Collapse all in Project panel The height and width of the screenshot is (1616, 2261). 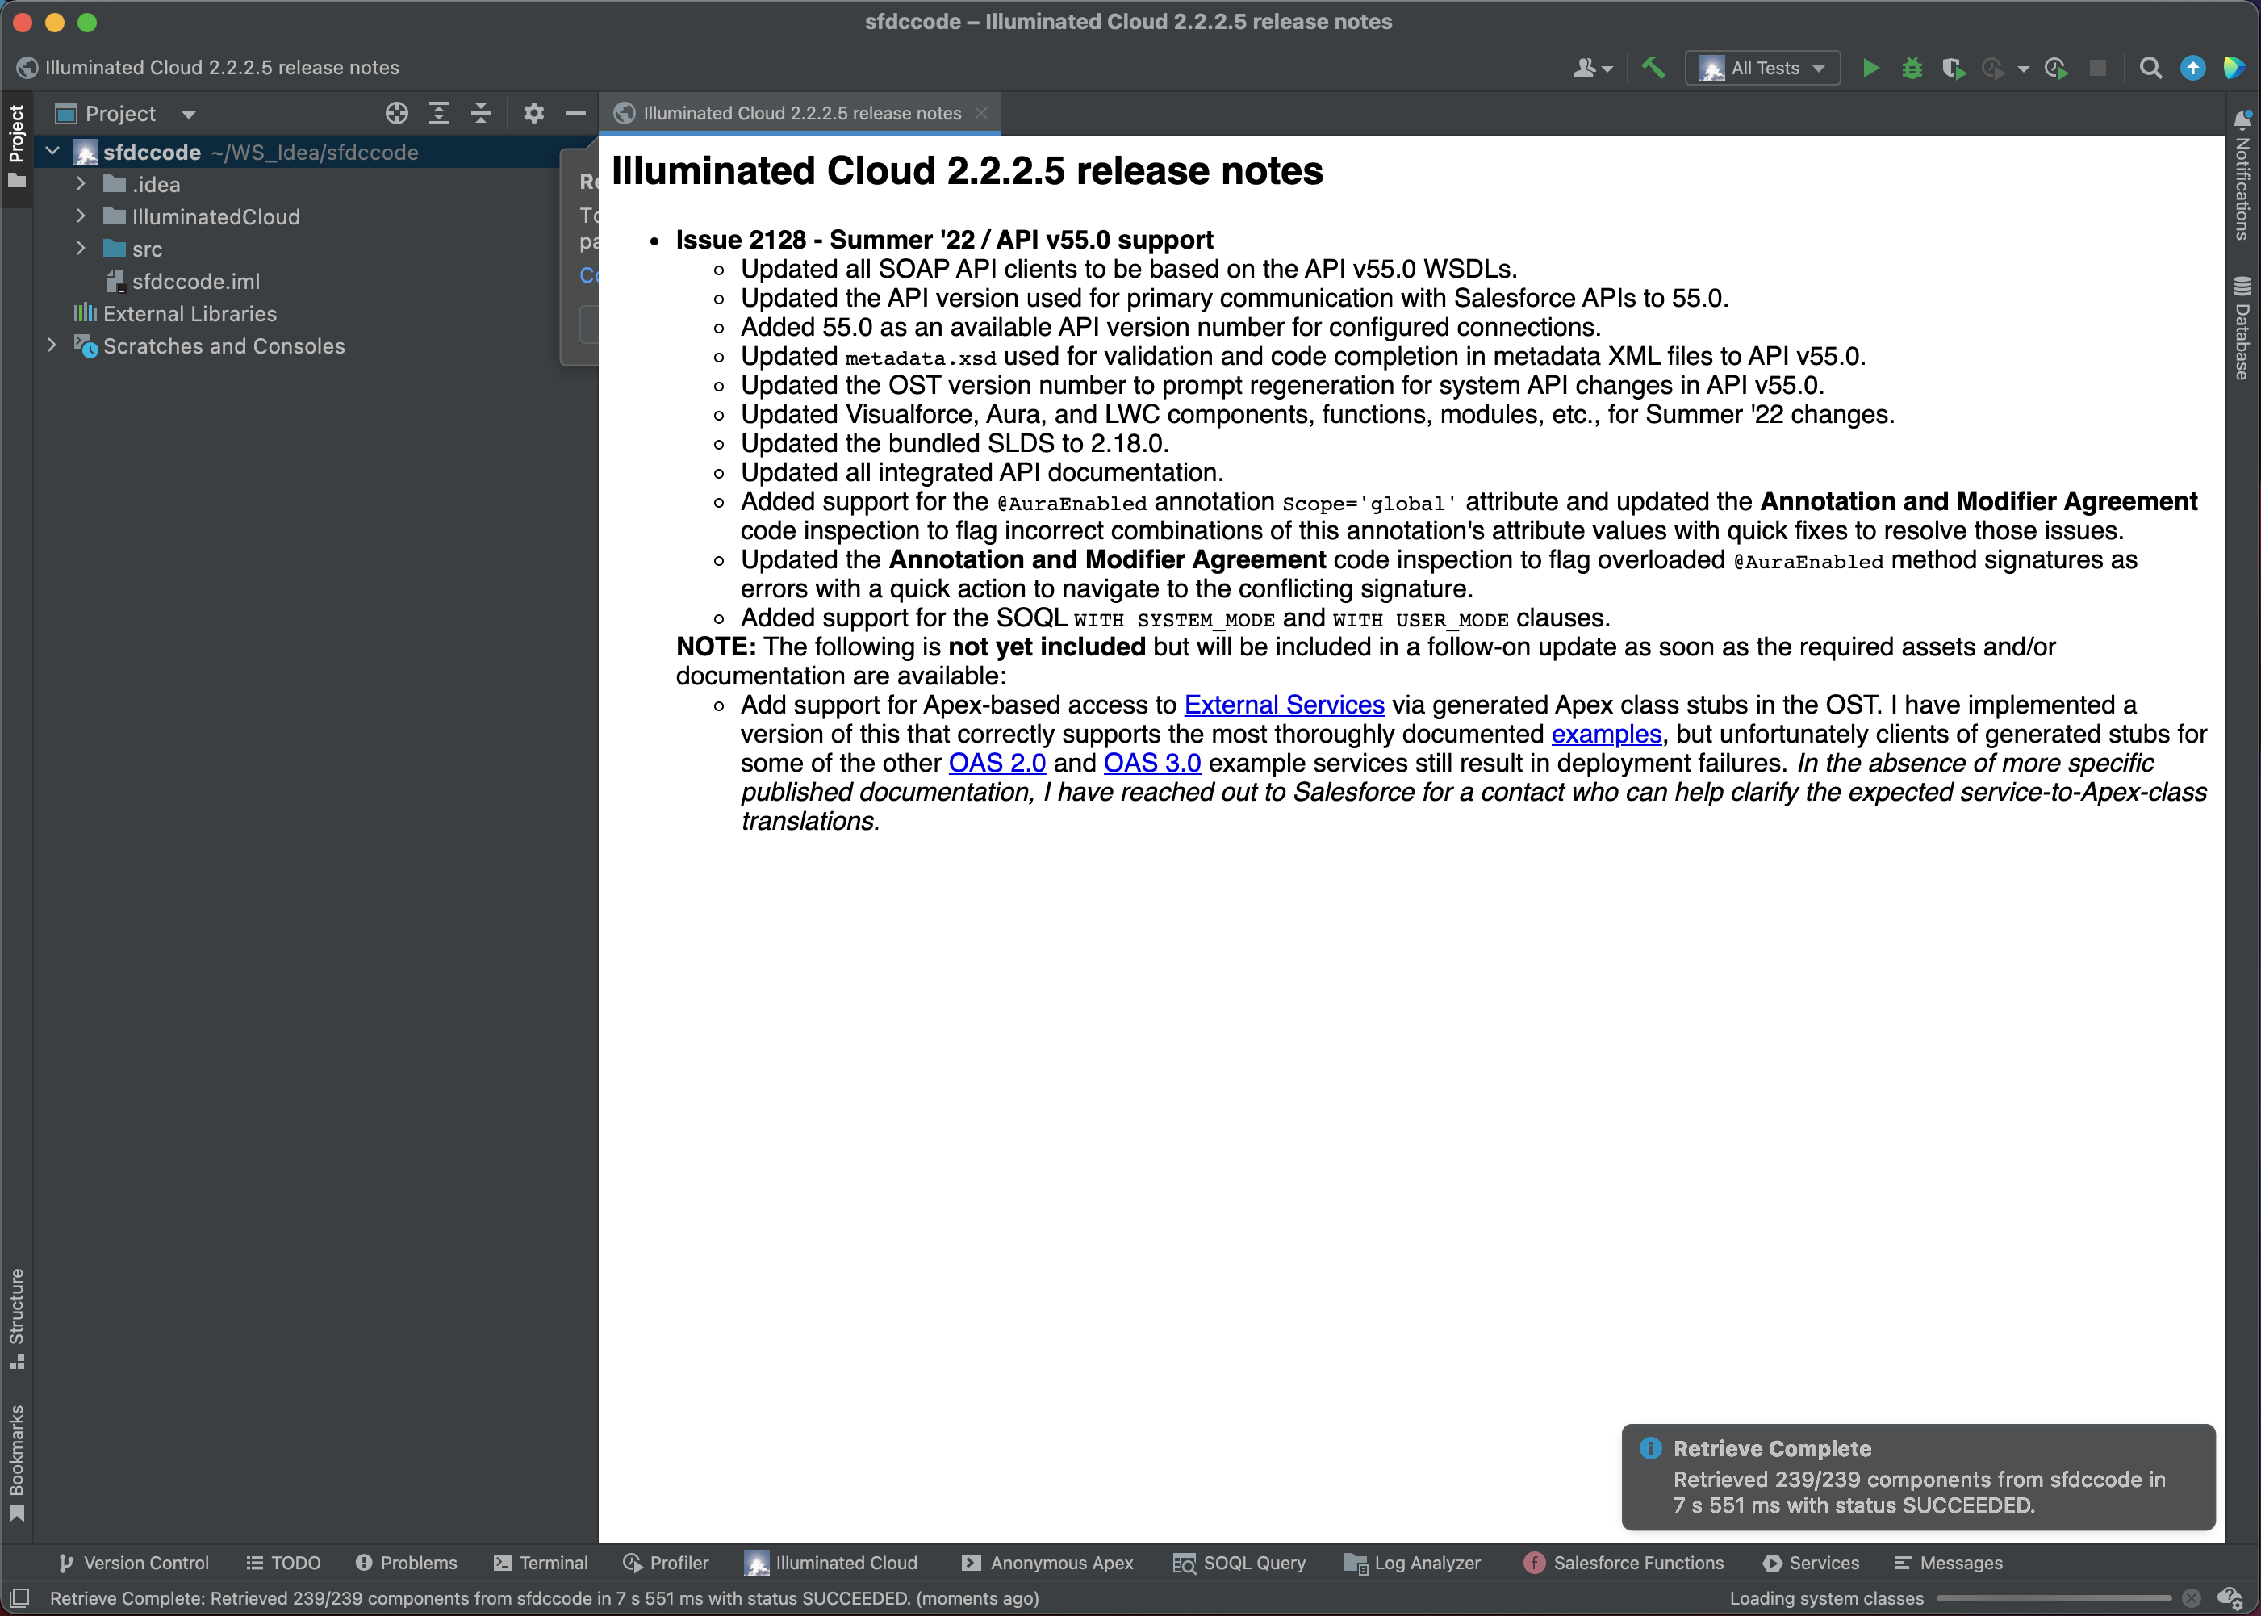(x=480, y=114)
